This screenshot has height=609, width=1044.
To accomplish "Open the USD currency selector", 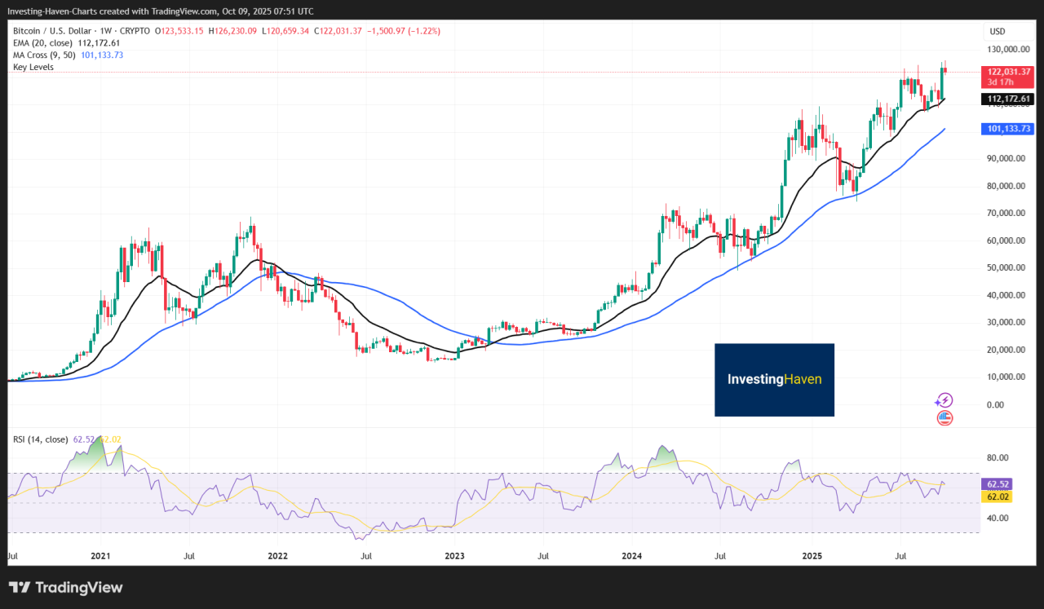I will tap(997, 32).
